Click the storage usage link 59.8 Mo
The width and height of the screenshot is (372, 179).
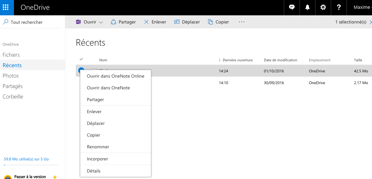[x=26, y=159]
